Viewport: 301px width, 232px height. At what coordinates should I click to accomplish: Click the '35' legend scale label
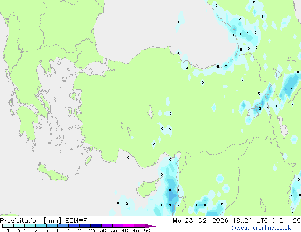(114, 230)
